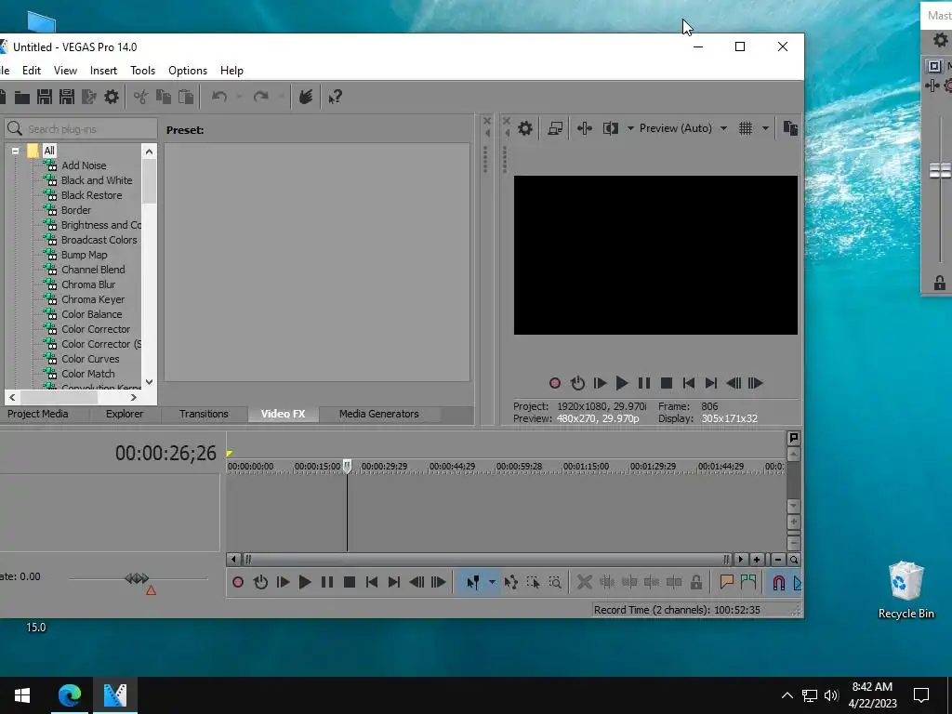Open Project Properties gear in main toolbar
The width and height of the screenshot is (952, 714).
click(x=112, y=97)
